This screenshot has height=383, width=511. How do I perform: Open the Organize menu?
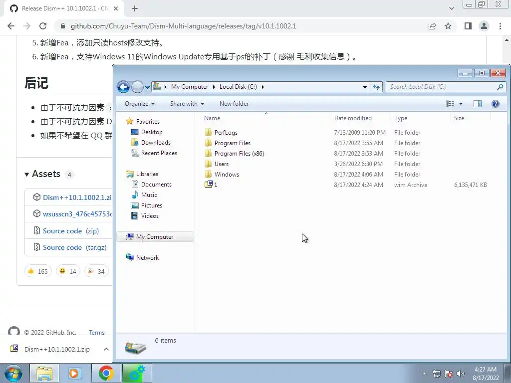pos(140,104)
